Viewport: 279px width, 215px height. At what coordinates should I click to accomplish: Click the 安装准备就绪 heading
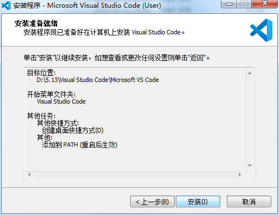pyautogui.click(x=36, y=23)
